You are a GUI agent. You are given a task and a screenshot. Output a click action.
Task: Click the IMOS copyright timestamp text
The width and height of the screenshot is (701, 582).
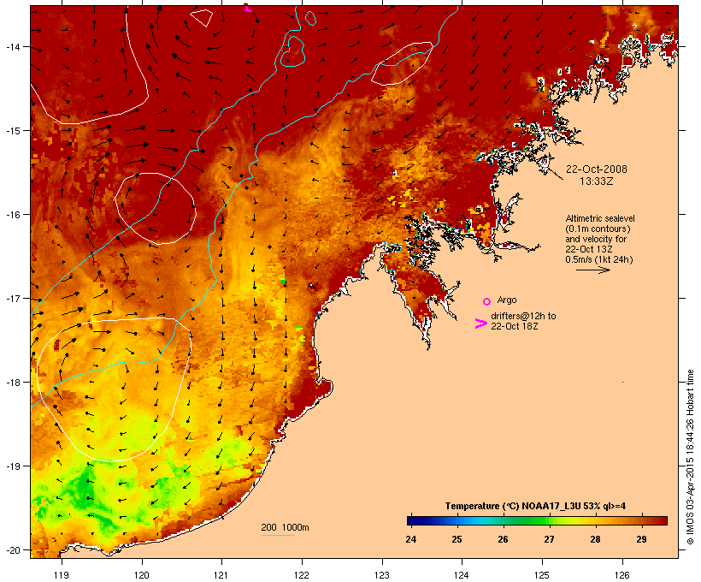(x=691, y=457)
